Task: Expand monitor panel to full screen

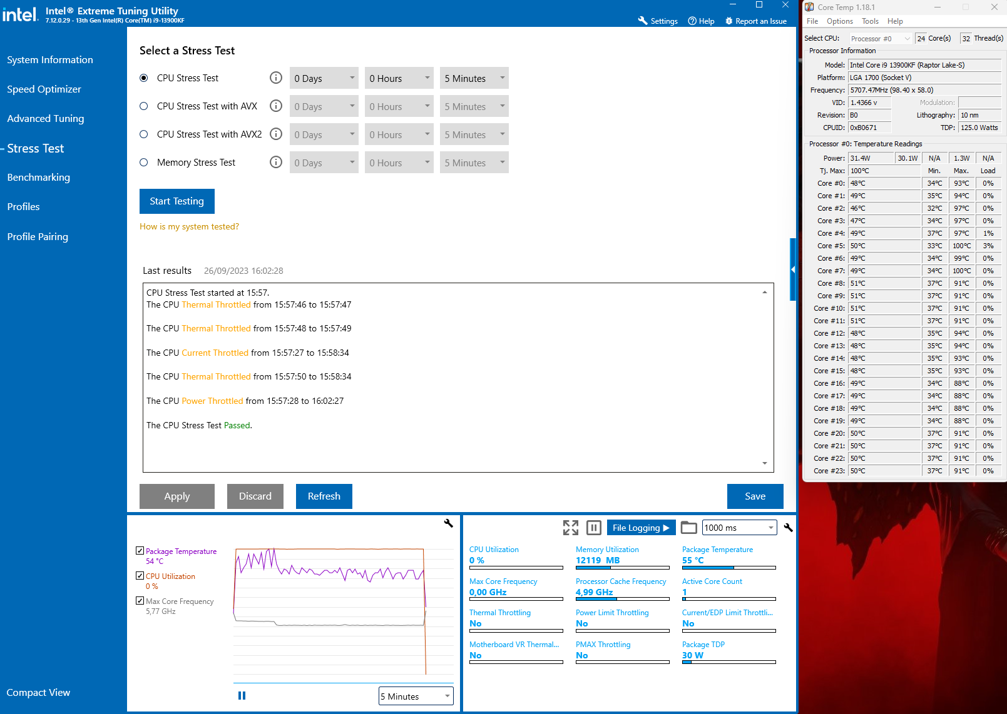Action: tap(571, 528)
